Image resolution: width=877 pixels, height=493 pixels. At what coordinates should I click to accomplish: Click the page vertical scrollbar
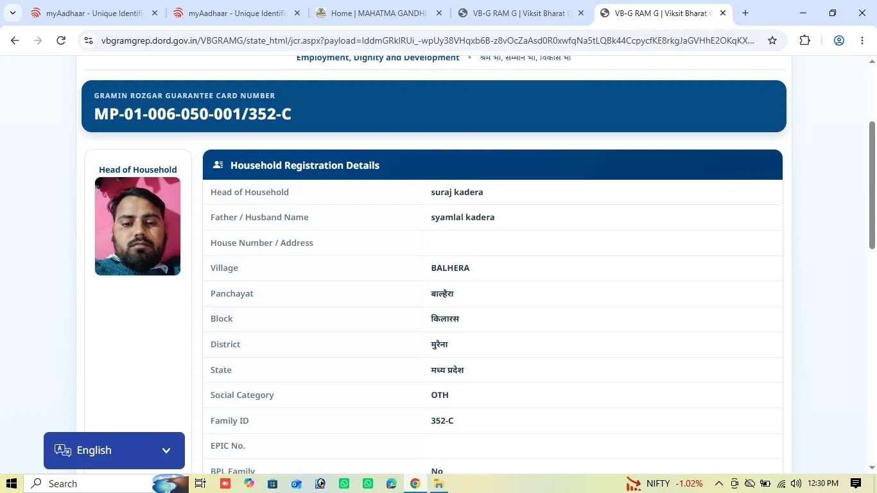(x=872, y=185)
